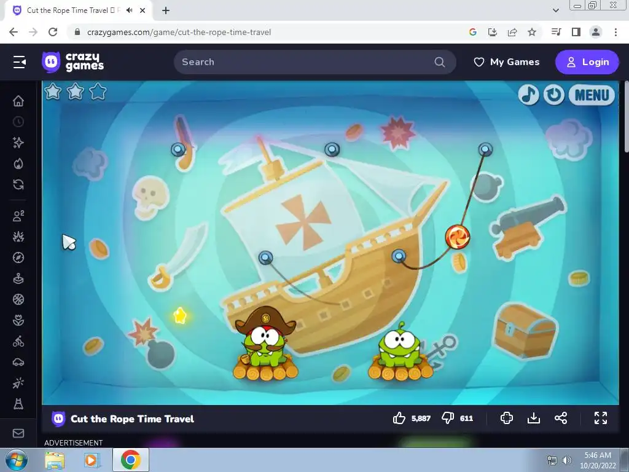Open Action explosion category icon in sidebar
Image resolution: width=629 pixels, height=472 pixels.
point(18,237)
